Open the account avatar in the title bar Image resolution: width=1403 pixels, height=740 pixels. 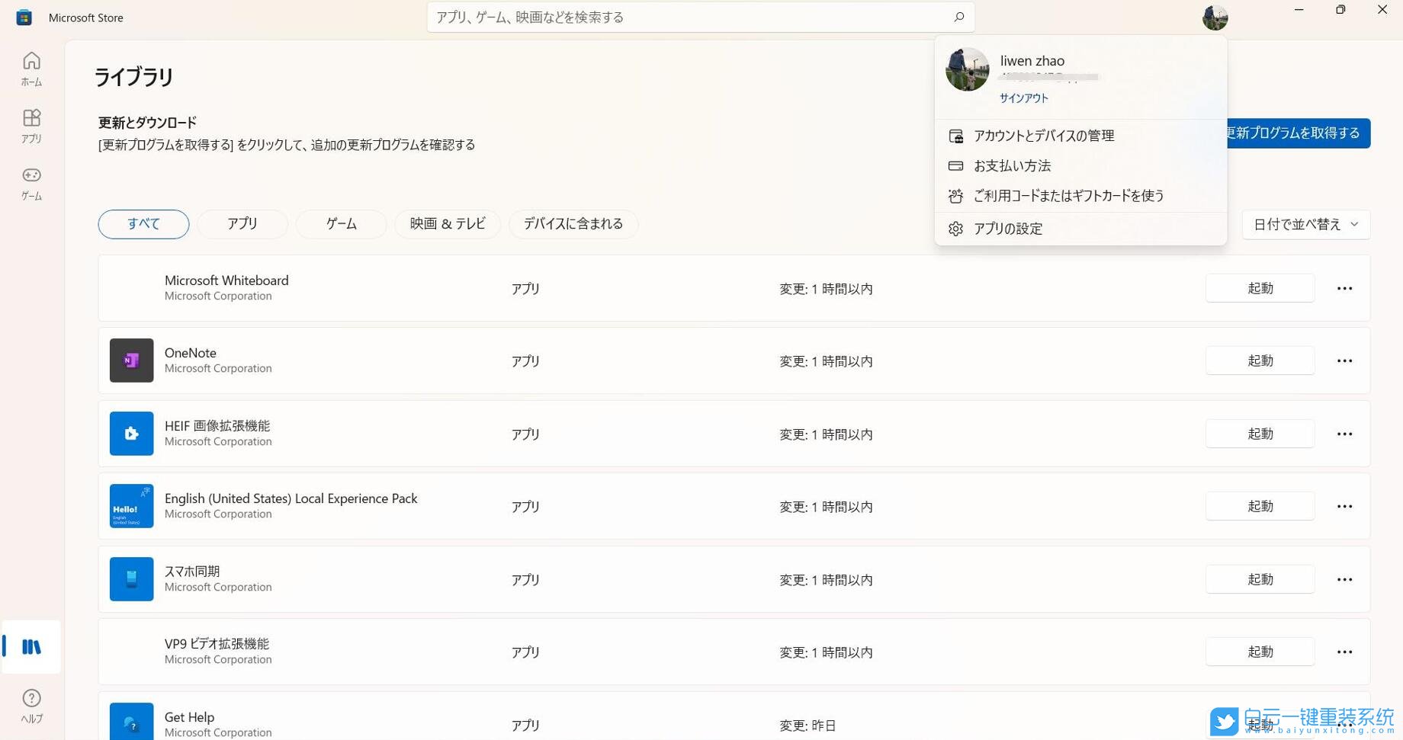click(x=1214, y=17)
